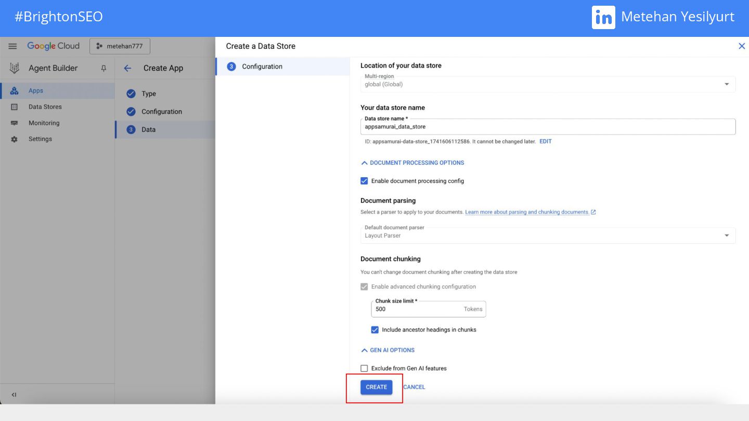Click EDIT next to data store ID
Viewport: 749px width, 421px height.
(x=546, y=141)
